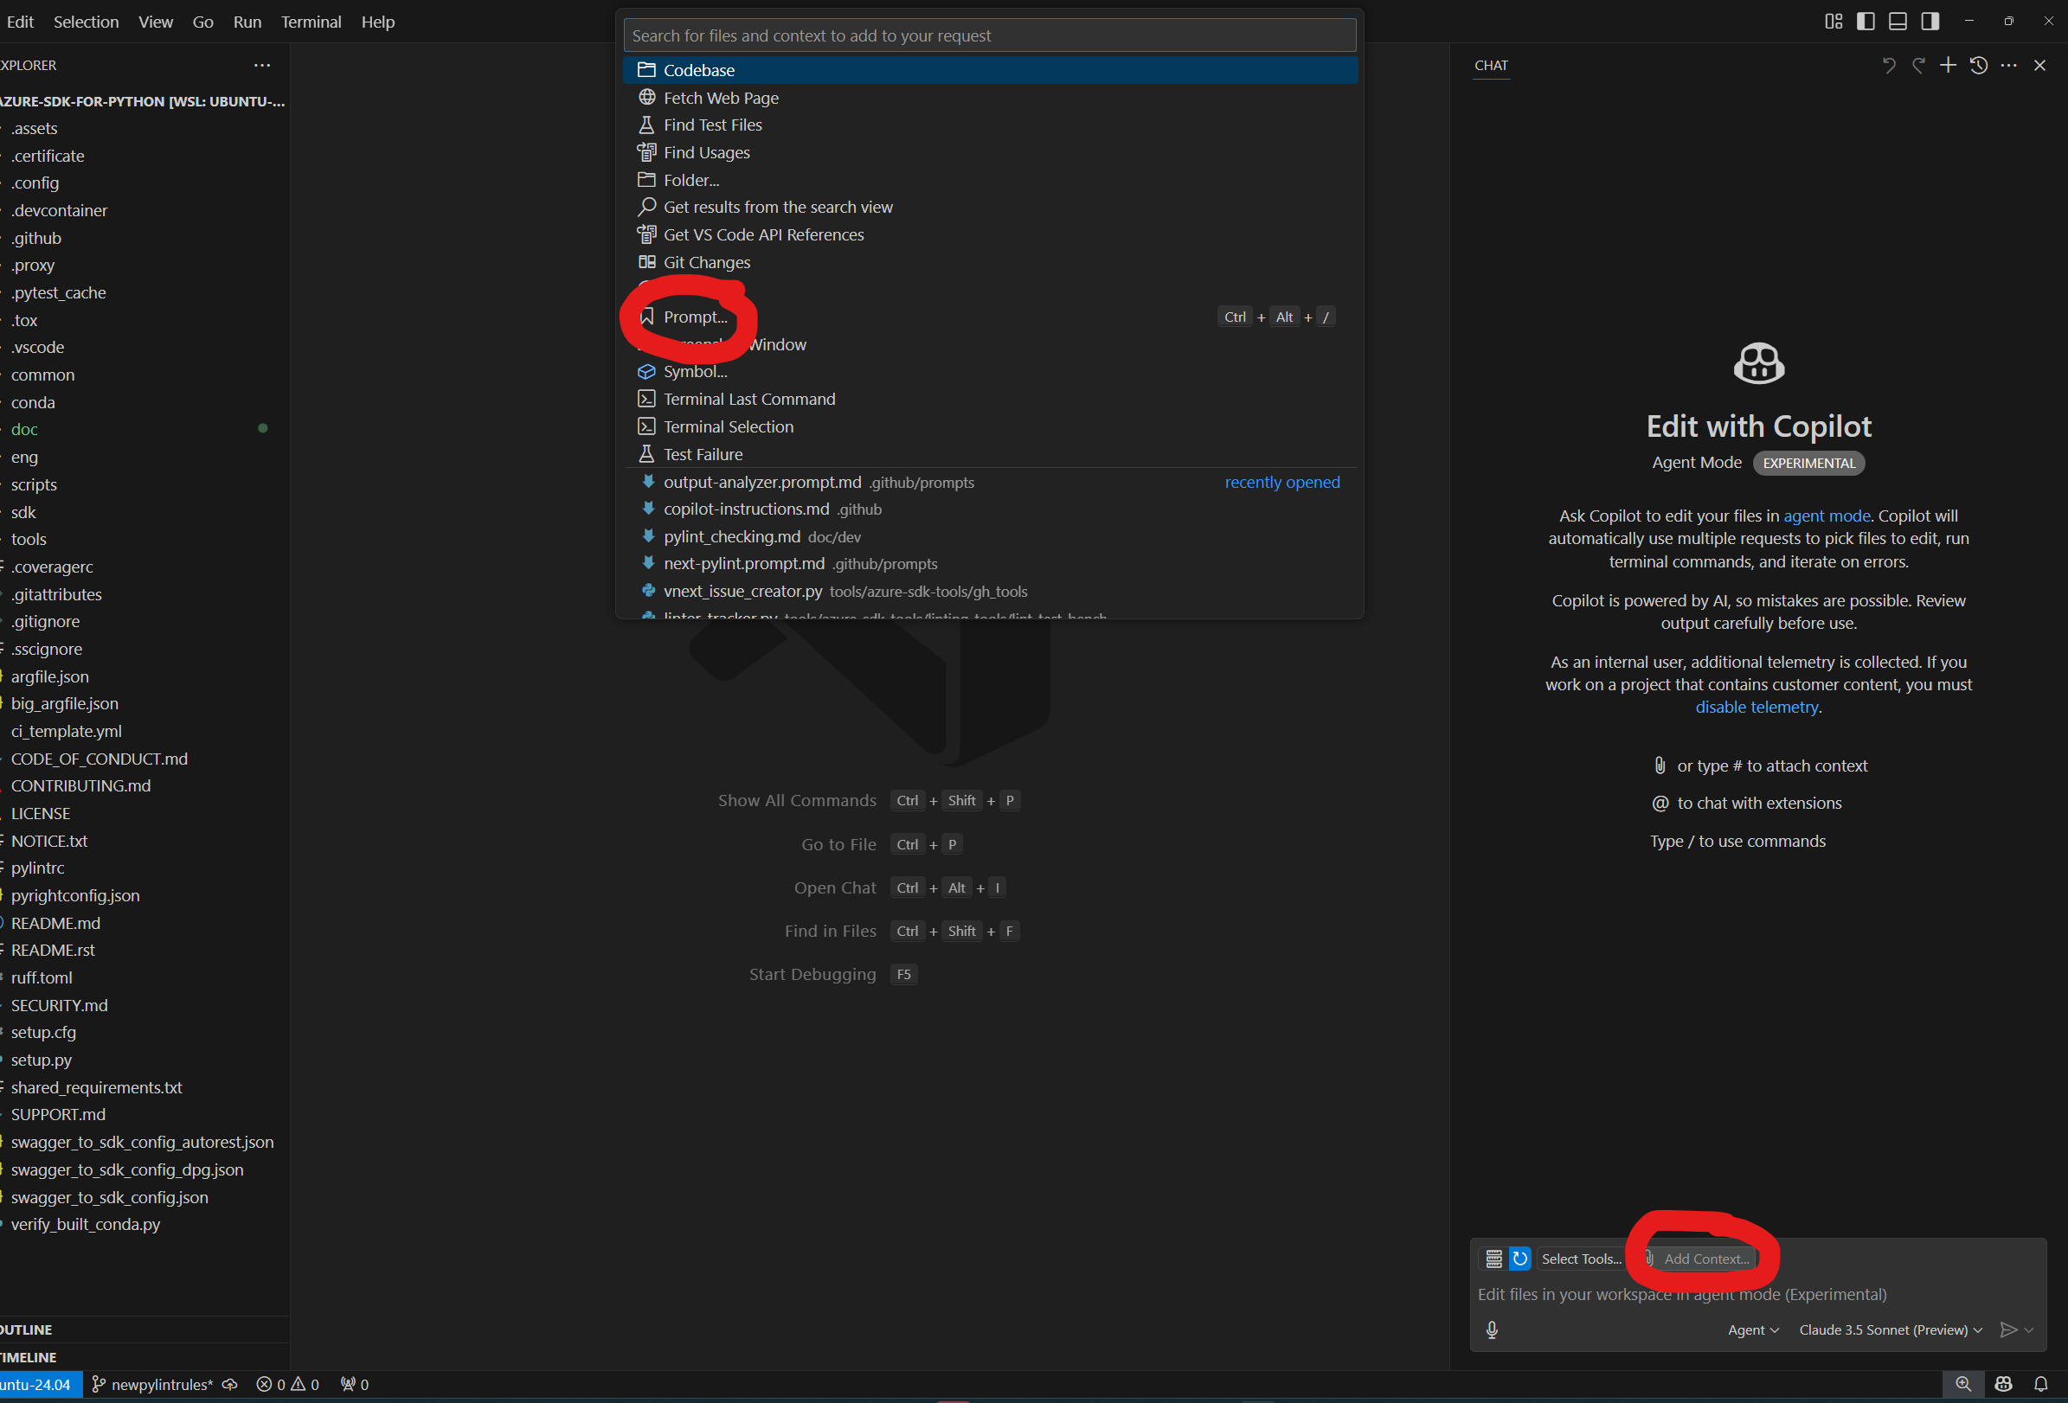Click the blue refresh tools icon

(x=1520, y=1258)
